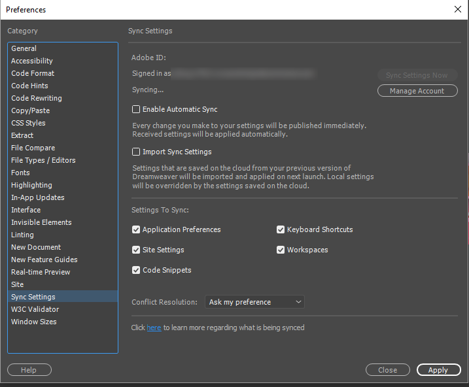Open W3C Validator preferences

35,309
